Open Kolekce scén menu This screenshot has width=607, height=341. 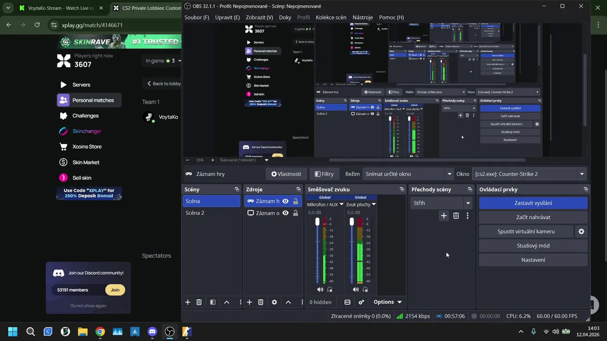click(331, 17)
